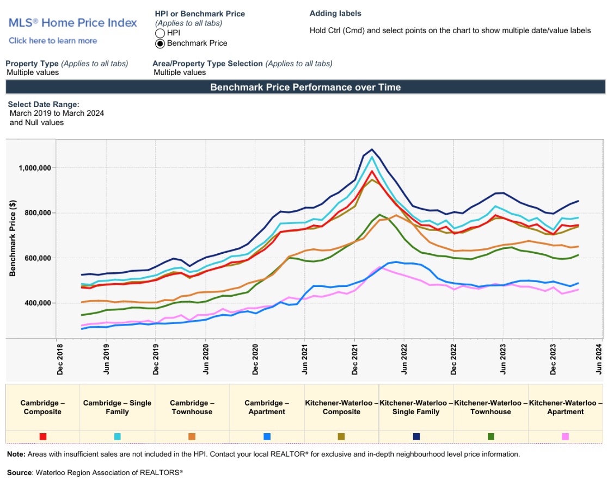Click the cyan Cambridge Single Family swatch
607x481 pixels.
click(118, 436)
